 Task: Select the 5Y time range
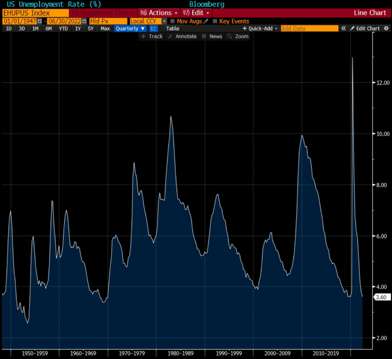click(91, 29)
